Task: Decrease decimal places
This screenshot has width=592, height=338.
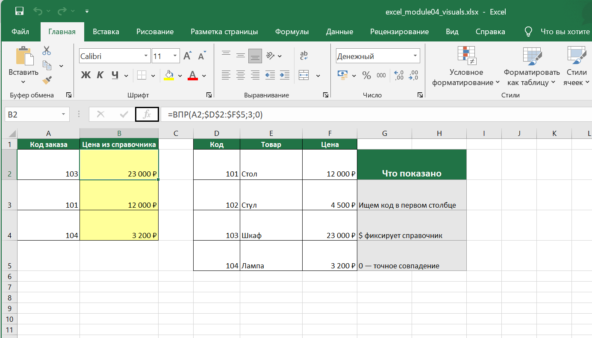Action: point(413,75)
